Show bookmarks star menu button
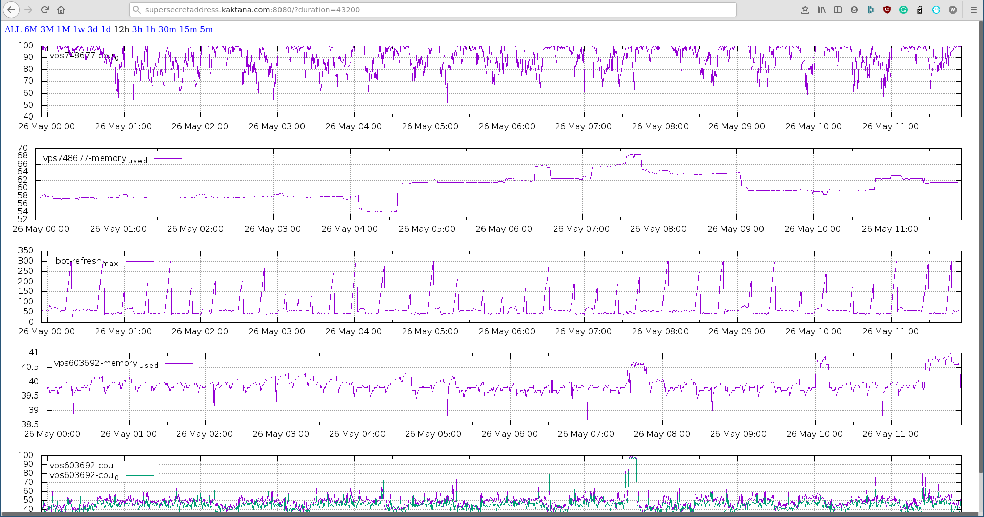The image size is (984, 517). [805, 10]
